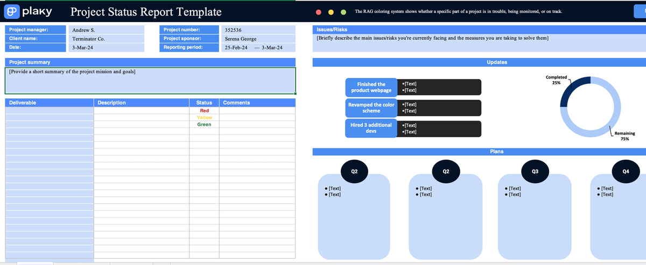Select the Client name cell Terminator Co.
The image size is (646, 265).
tap(107, 39)
